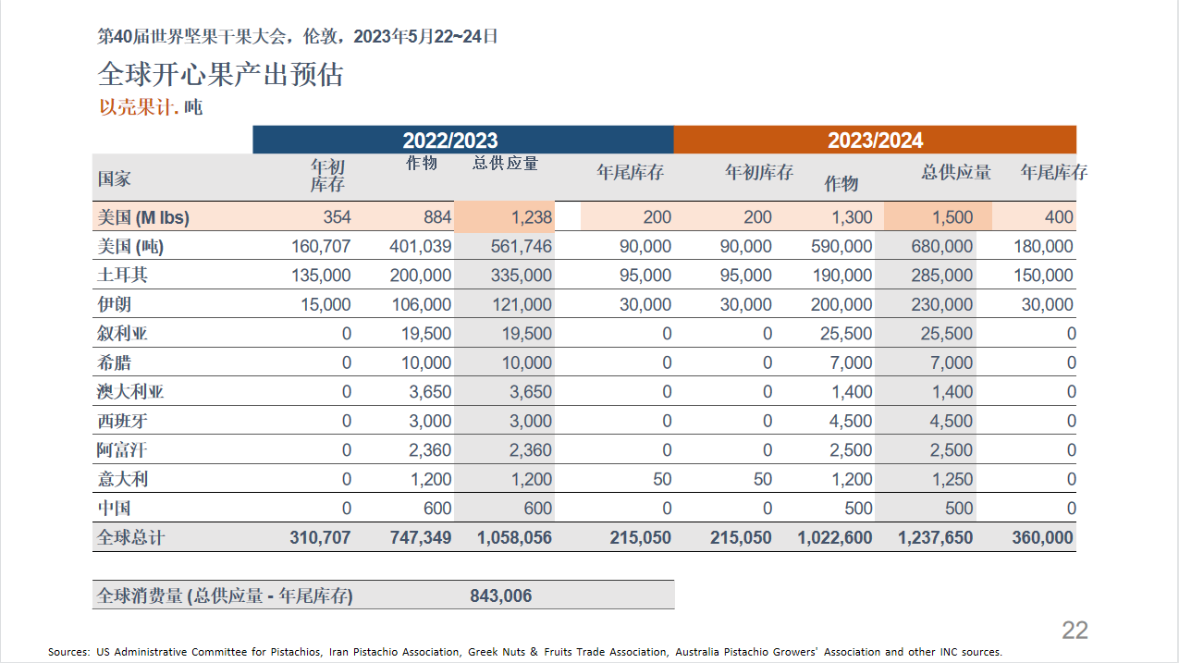
Task: Click the cell 285,000
Action: (x=942, y=276)
